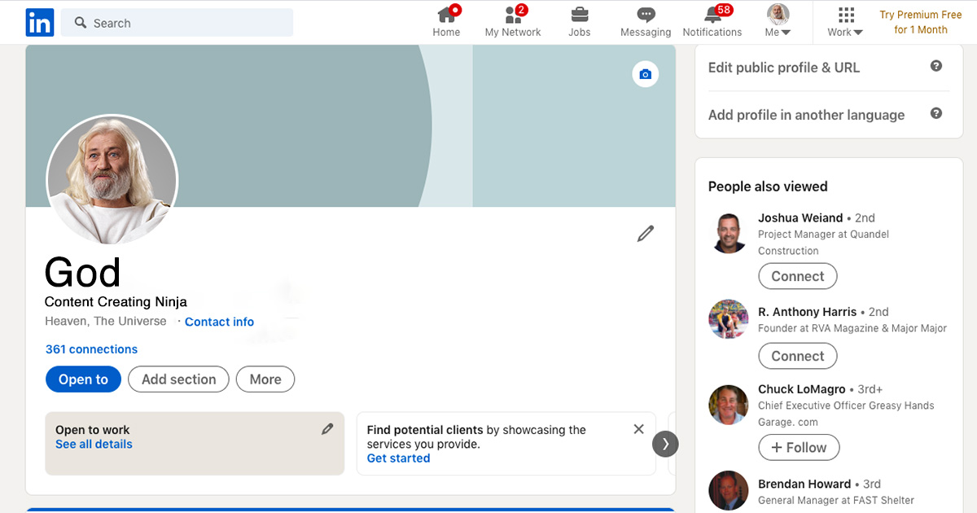The height and width of the screenshot is (513, 977).
Task: Click pencil icon to edit profile intro
Action: [646, 235]
